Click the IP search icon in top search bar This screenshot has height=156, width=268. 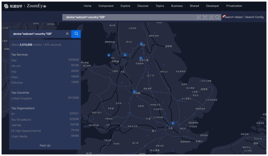[x=199, y=17]
